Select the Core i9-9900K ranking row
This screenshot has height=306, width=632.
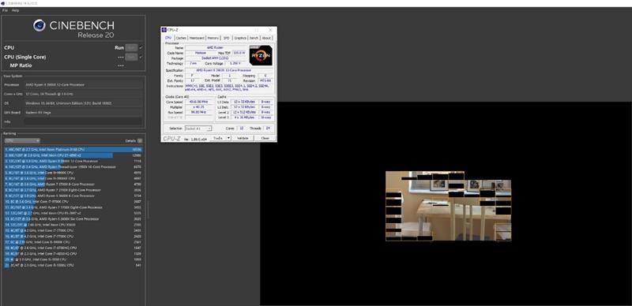point(73,173)
